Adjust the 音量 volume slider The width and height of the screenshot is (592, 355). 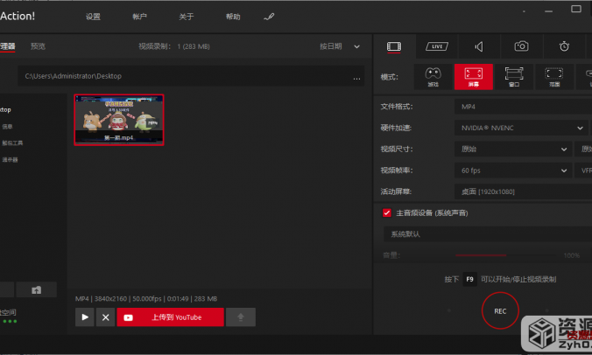506,255
